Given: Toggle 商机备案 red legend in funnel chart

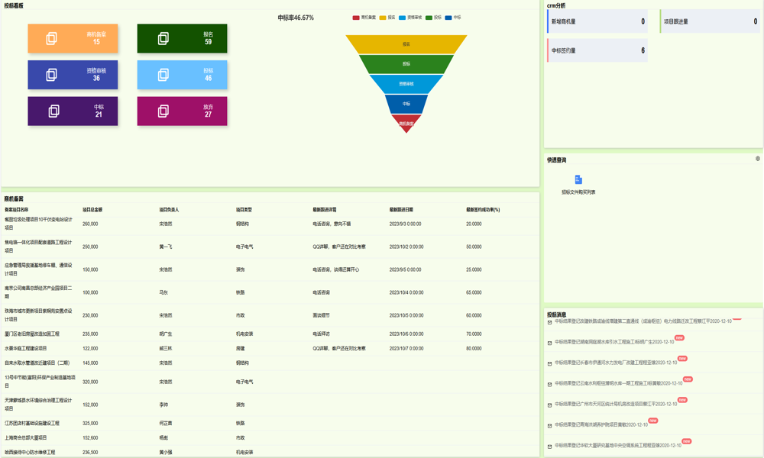Looking at the screenshot, I should coord(356,18).
